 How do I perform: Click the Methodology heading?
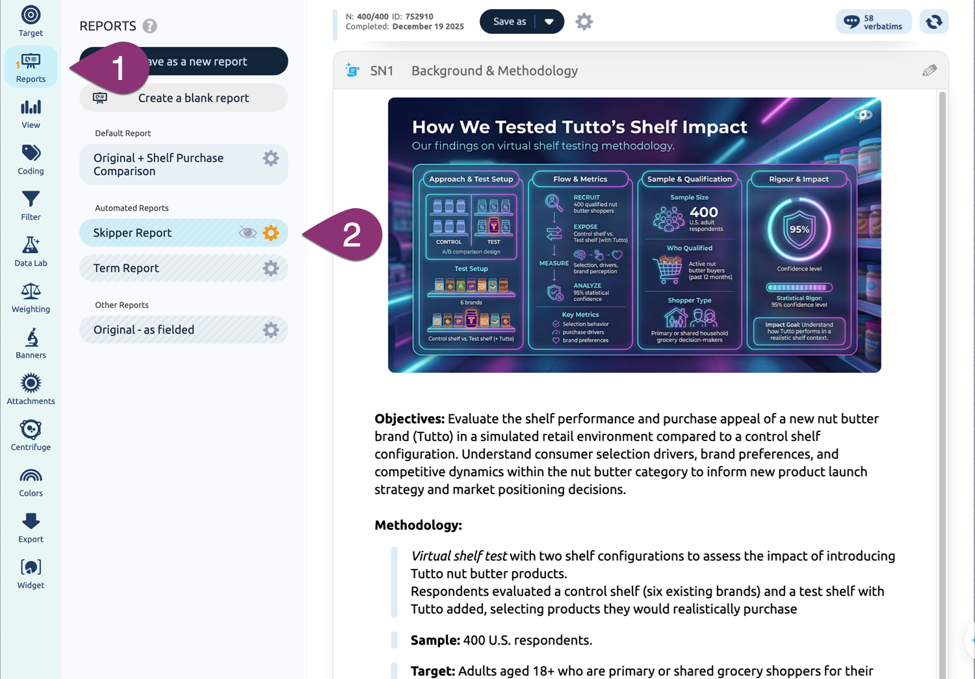tap(418, 525)
